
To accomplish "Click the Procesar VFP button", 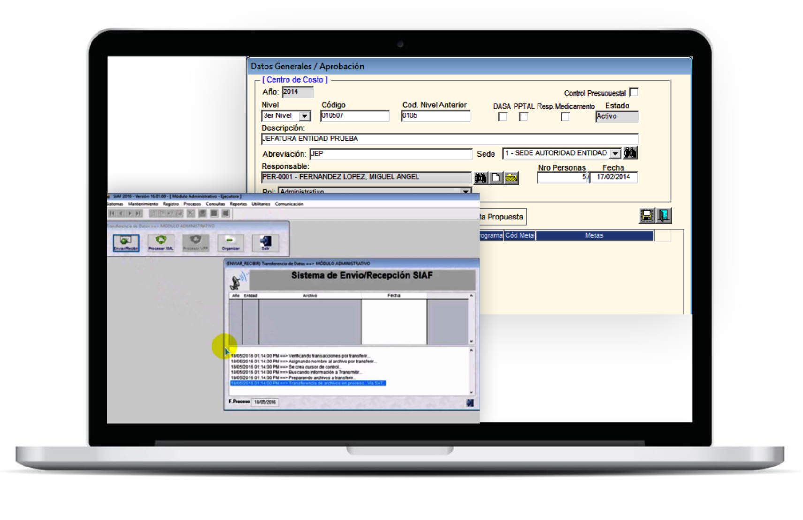I will click(x=196, y=242).
